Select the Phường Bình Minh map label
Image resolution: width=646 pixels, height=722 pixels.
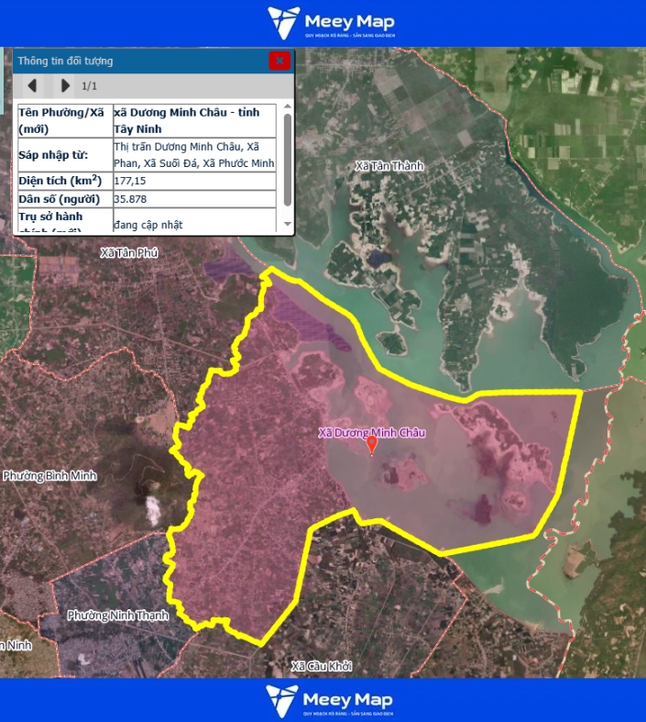tap(49, 476)
